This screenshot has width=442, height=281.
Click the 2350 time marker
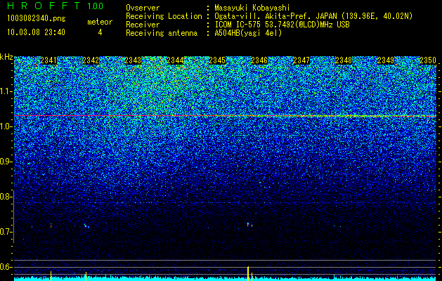[x=428, y=60]
